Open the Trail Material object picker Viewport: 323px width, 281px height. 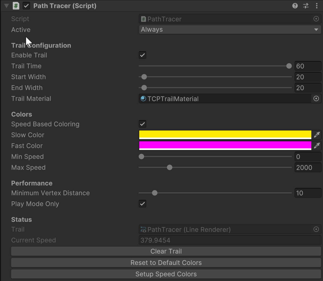[316, 99]
